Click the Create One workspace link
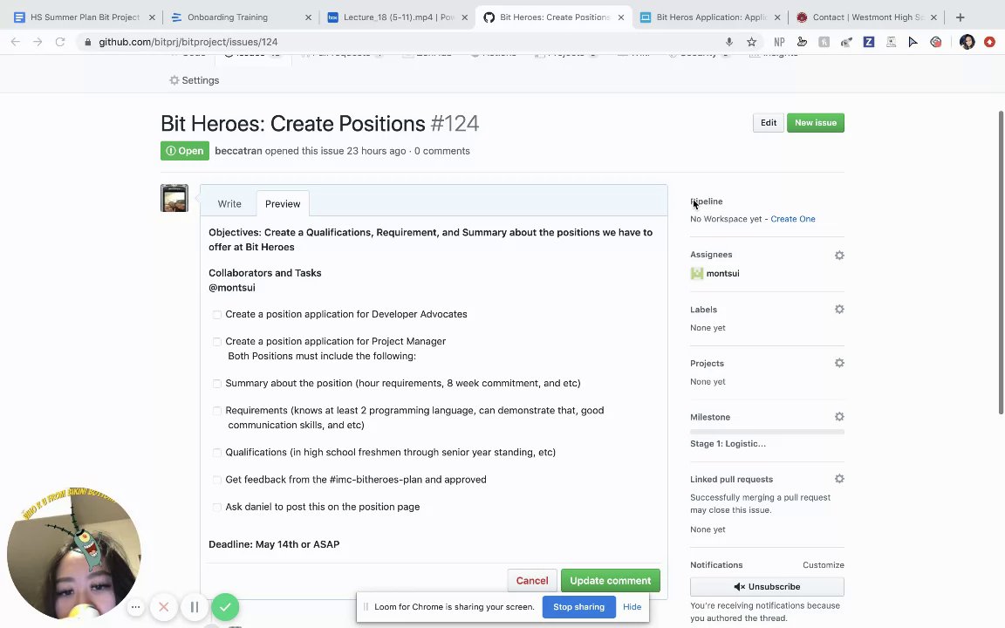 [x=792, y=219]
